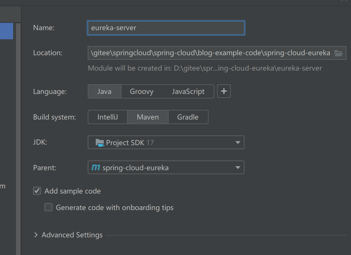Click the JDK: label

point(40,142)
